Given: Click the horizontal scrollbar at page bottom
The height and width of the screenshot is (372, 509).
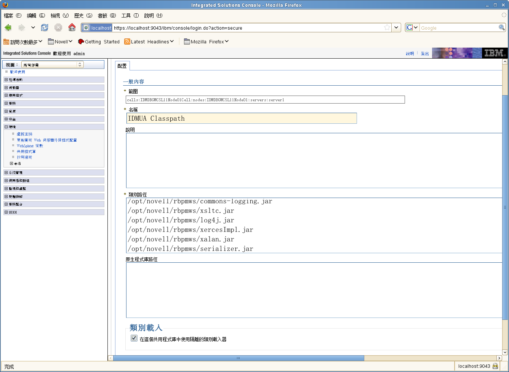Looking at the screenshot, I should click(238, 358).
